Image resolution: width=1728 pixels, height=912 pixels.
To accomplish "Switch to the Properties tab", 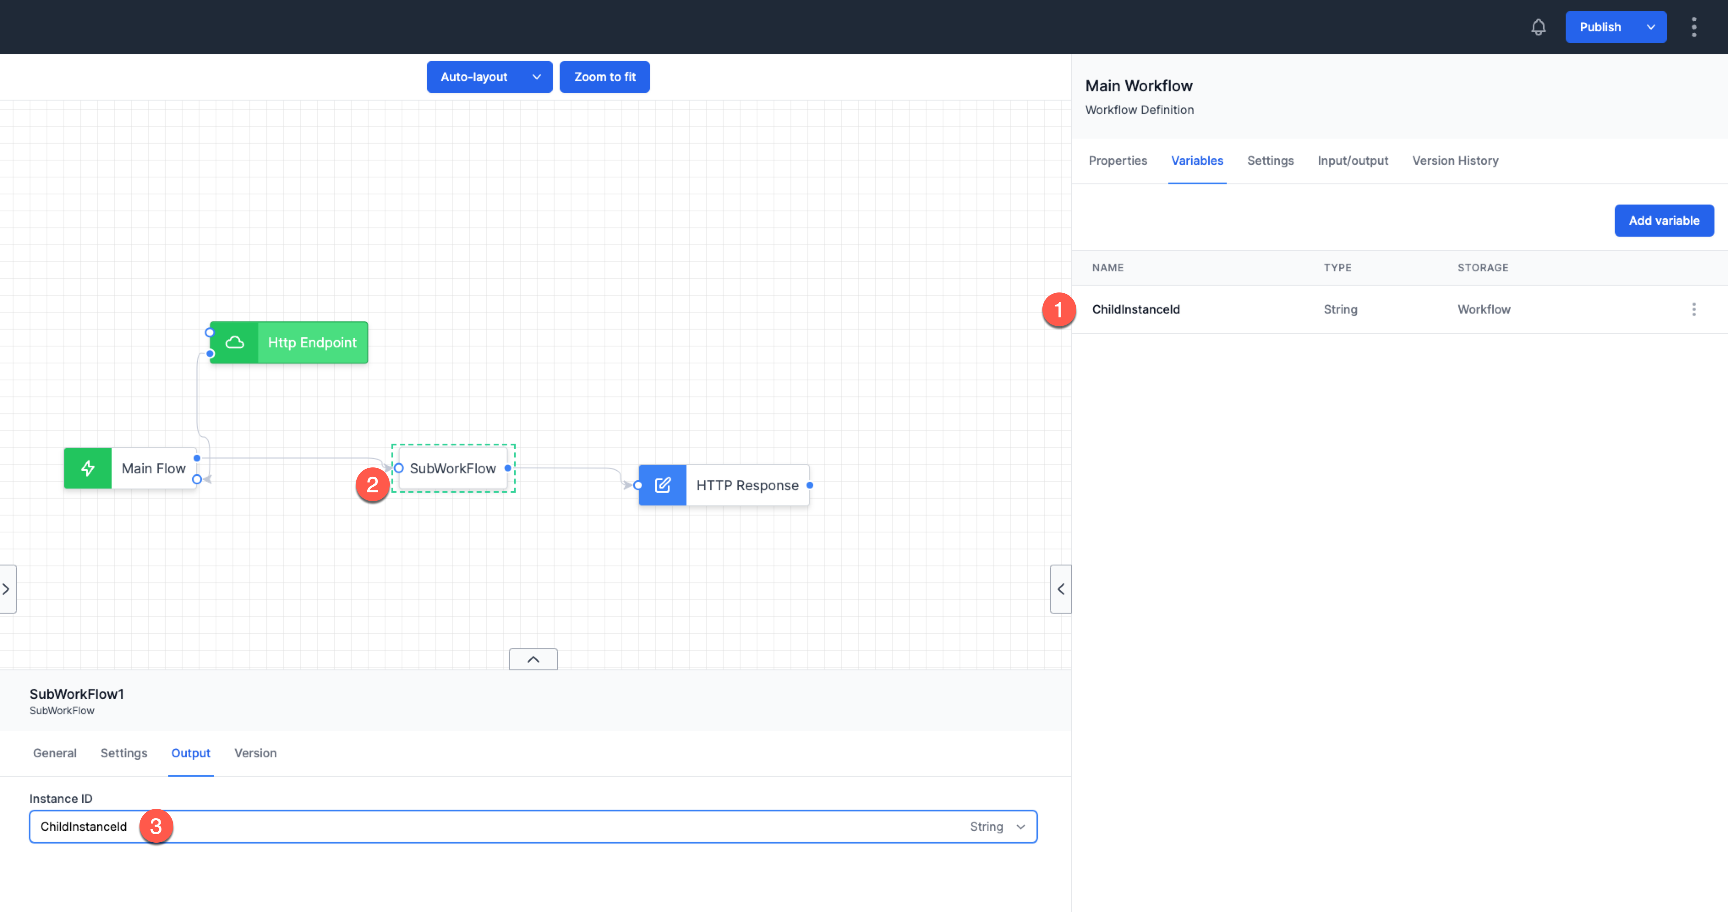I will (x=1118, y=160).
